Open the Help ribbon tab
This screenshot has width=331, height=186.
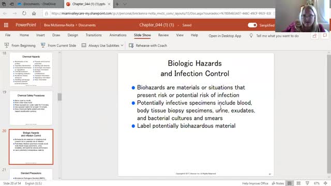[194, 35]
